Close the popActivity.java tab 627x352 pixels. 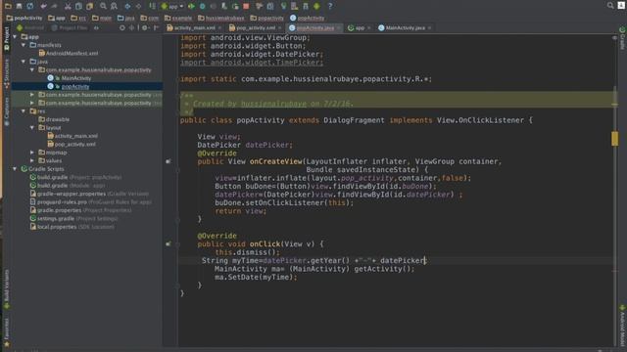339,28
